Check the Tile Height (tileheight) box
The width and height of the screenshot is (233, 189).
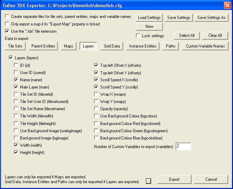[16, 123]
